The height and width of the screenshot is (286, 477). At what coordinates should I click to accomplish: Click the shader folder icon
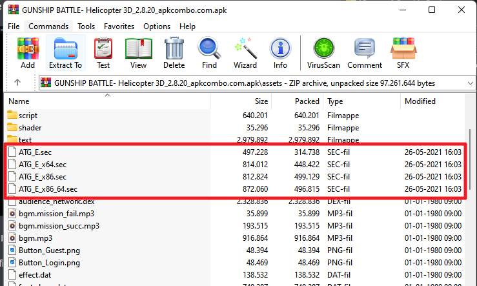pyautogui.click(x=12, y=127)
